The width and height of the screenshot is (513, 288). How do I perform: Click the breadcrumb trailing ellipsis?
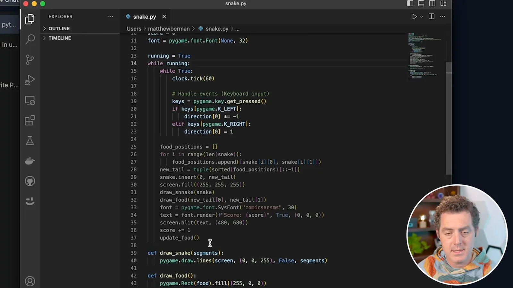pos(237,29)
